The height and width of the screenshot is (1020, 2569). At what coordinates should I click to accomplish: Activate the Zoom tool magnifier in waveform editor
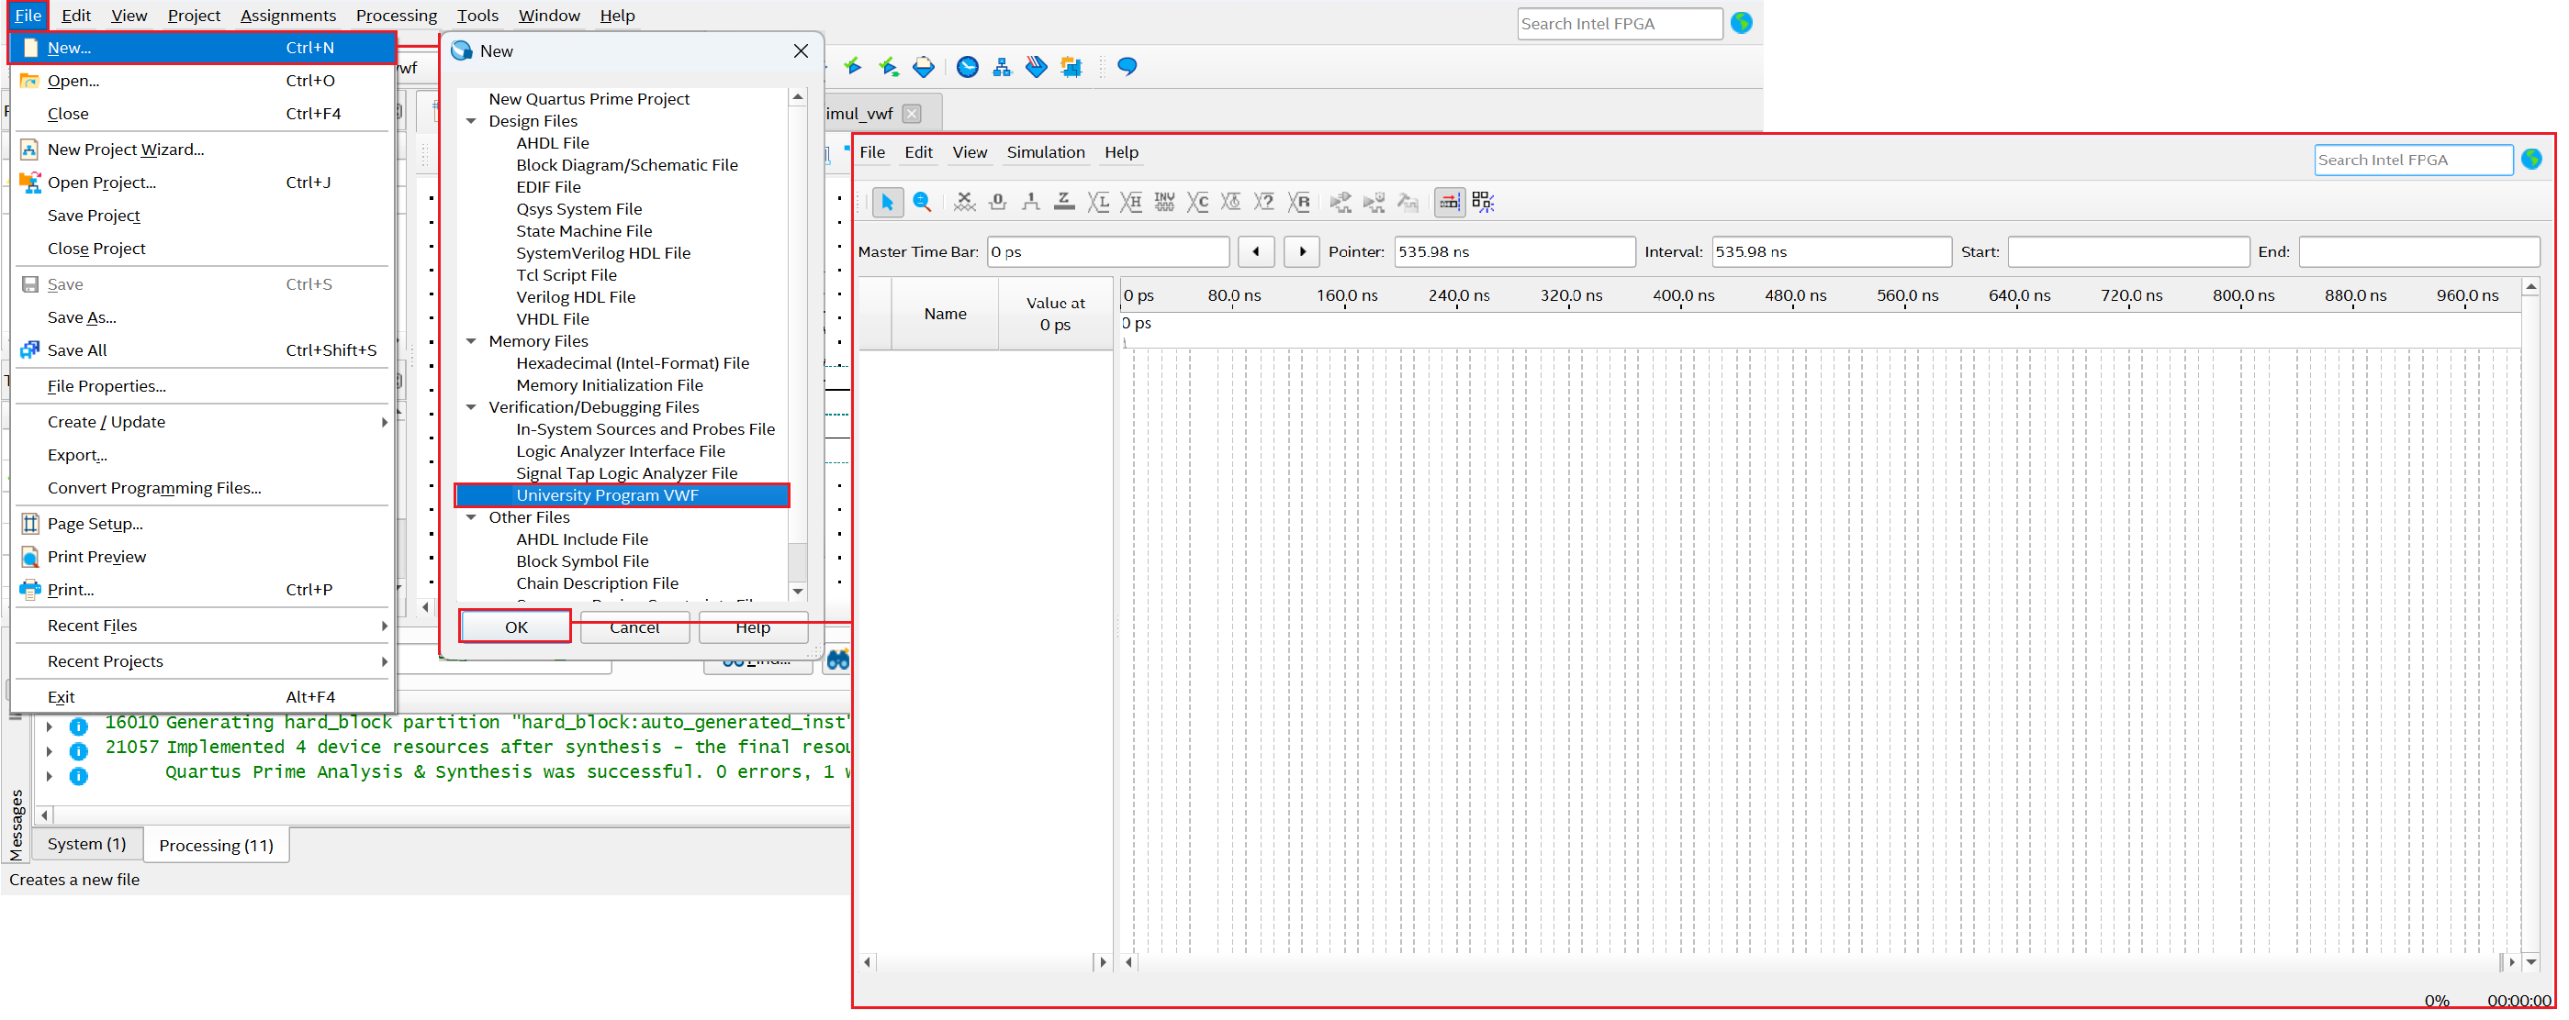click(x=923, y=202)
